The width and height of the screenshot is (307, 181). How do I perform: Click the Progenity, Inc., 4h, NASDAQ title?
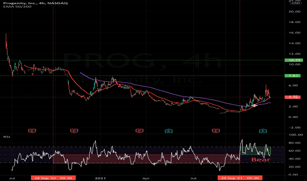(36, 3)
